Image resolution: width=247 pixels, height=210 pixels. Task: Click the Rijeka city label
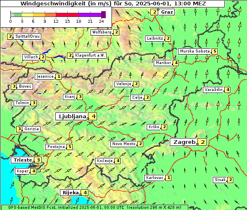[x=70, y=193]
